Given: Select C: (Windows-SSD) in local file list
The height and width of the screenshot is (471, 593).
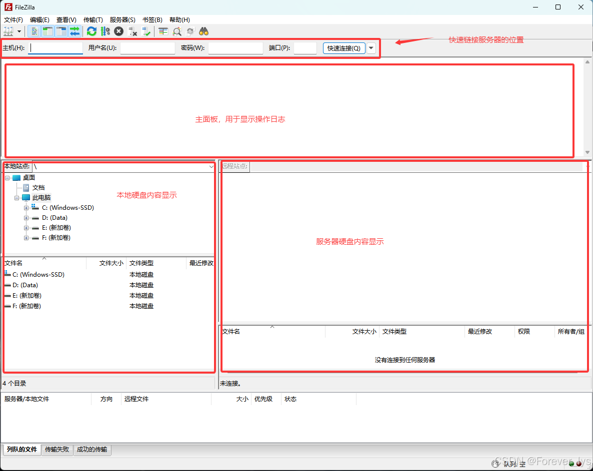Looking at the screenshot, I should pyautogui.click(x=38, y=275).
